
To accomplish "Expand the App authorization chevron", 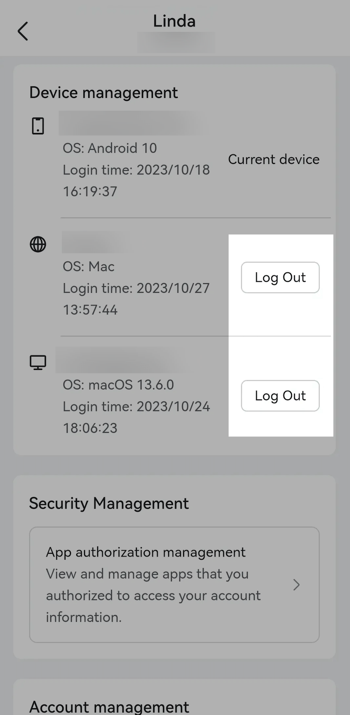I will tap(296, 585).
